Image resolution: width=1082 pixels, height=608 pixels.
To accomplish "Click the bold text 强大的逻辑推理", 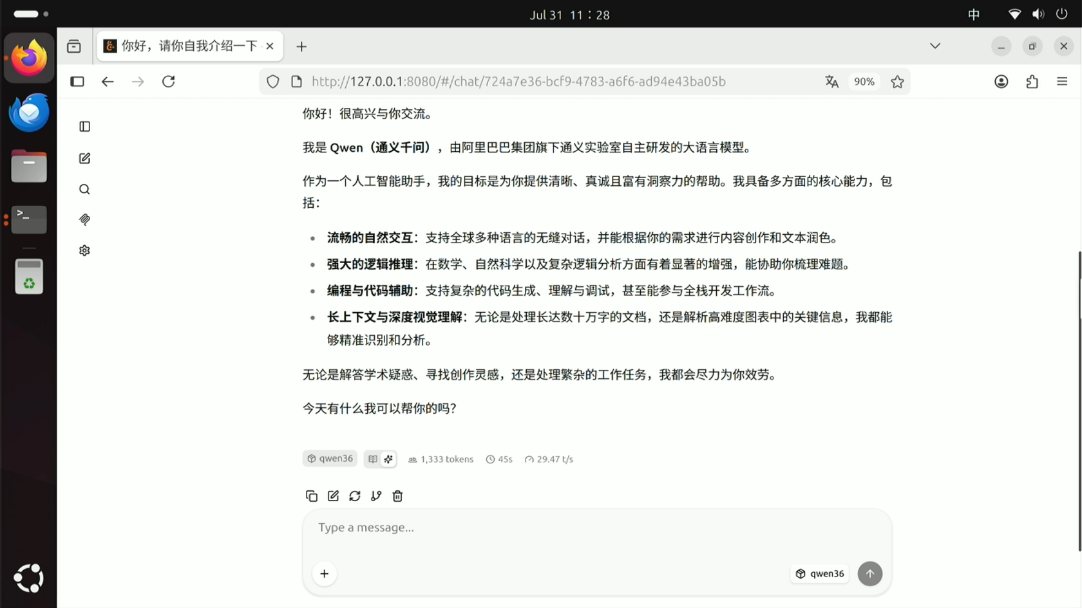I will pos(370,264).
